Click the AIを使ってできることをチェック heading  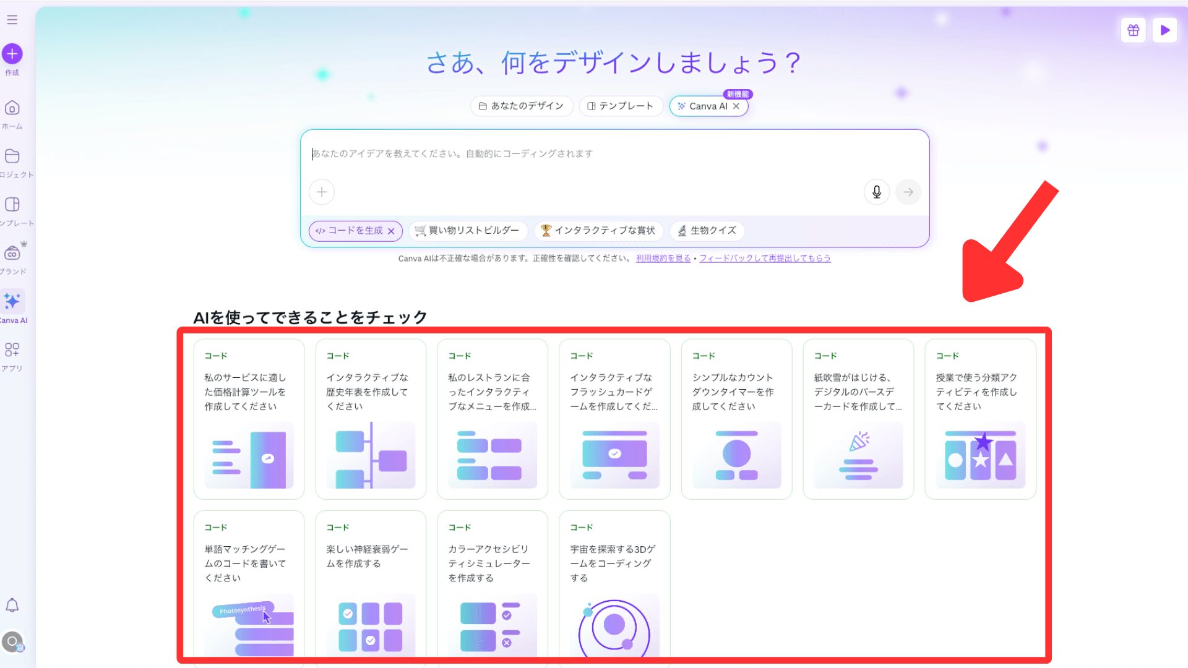point(310,317)
